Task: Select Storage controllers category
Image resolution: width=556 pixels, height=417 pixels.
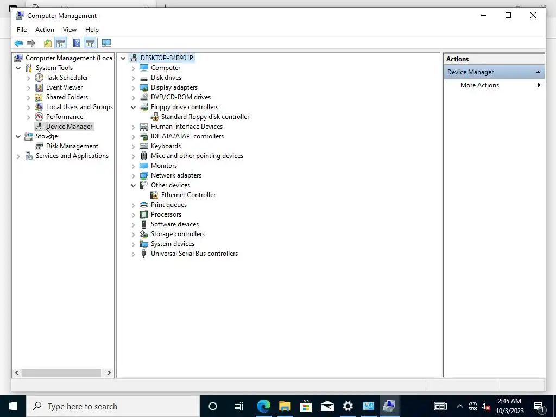Action: pos(178,234)
